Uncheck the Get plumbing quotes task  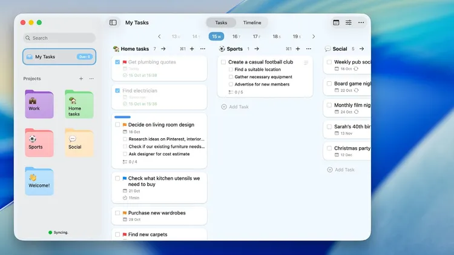point(117,62)
